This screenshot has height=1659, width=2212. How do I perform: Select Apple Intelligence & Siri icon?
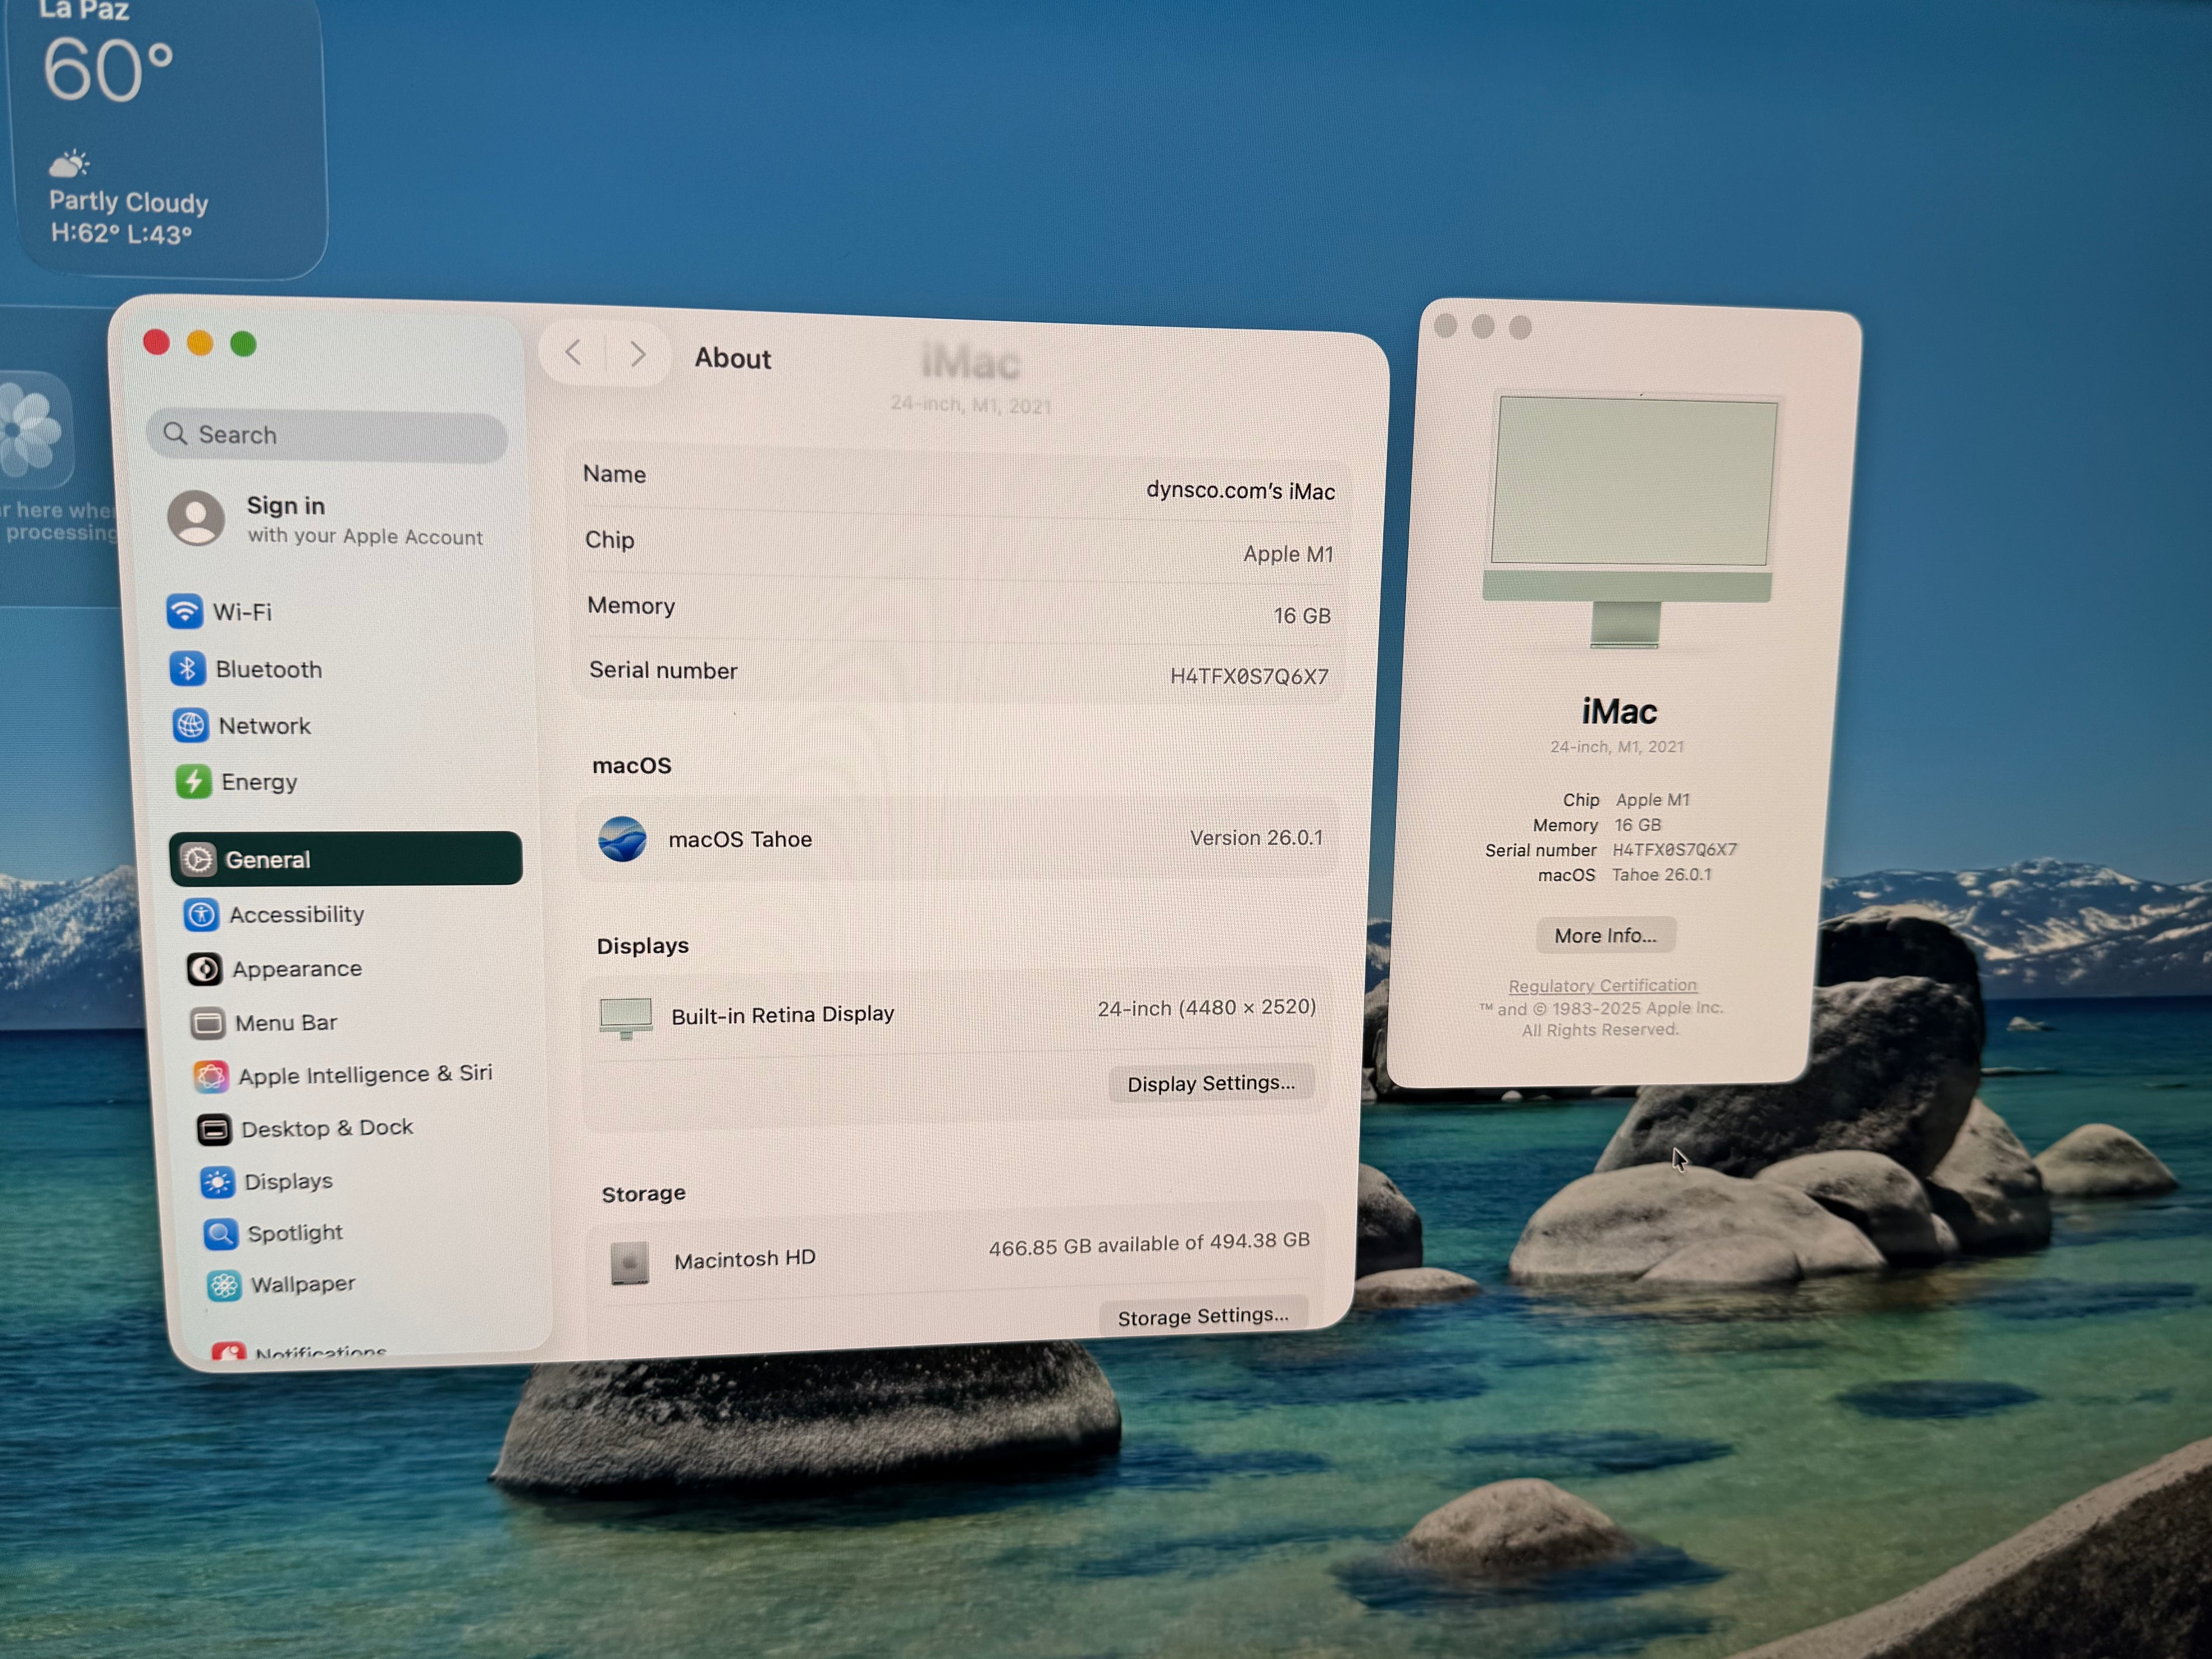click(x=211, y=1076)
